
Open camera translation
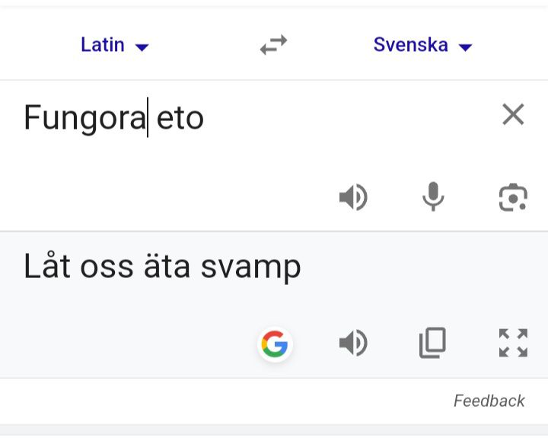[513, 197]
